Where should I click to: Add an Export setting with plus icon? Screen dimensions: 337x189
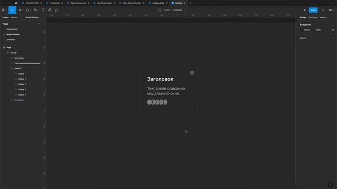pos(333,38)
